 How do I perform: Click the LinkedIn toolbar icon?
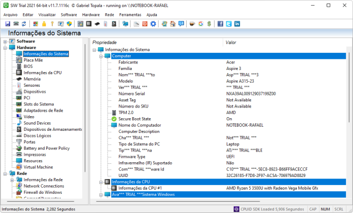click(237, 24)
